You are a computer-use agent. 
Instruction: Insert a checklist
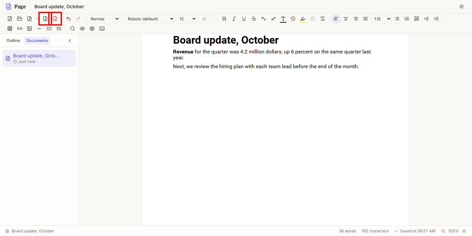tap(59, 29)
